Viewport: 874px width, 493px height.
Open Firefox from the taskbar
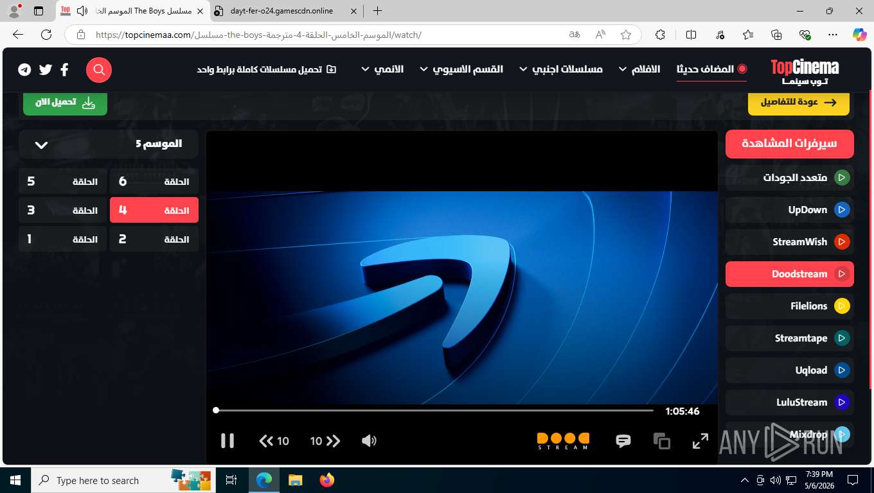click(x=327, y=480)
